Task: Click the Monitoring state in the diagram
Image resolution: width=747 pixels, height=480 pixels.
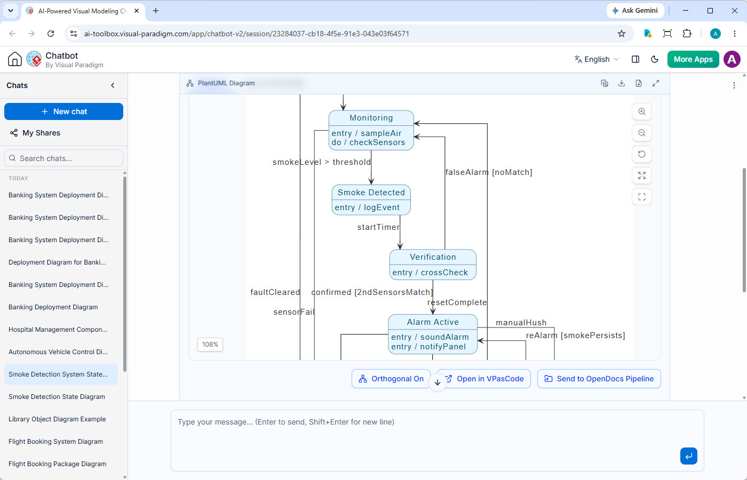Action: pyautogui.click(x=371, y=130)
